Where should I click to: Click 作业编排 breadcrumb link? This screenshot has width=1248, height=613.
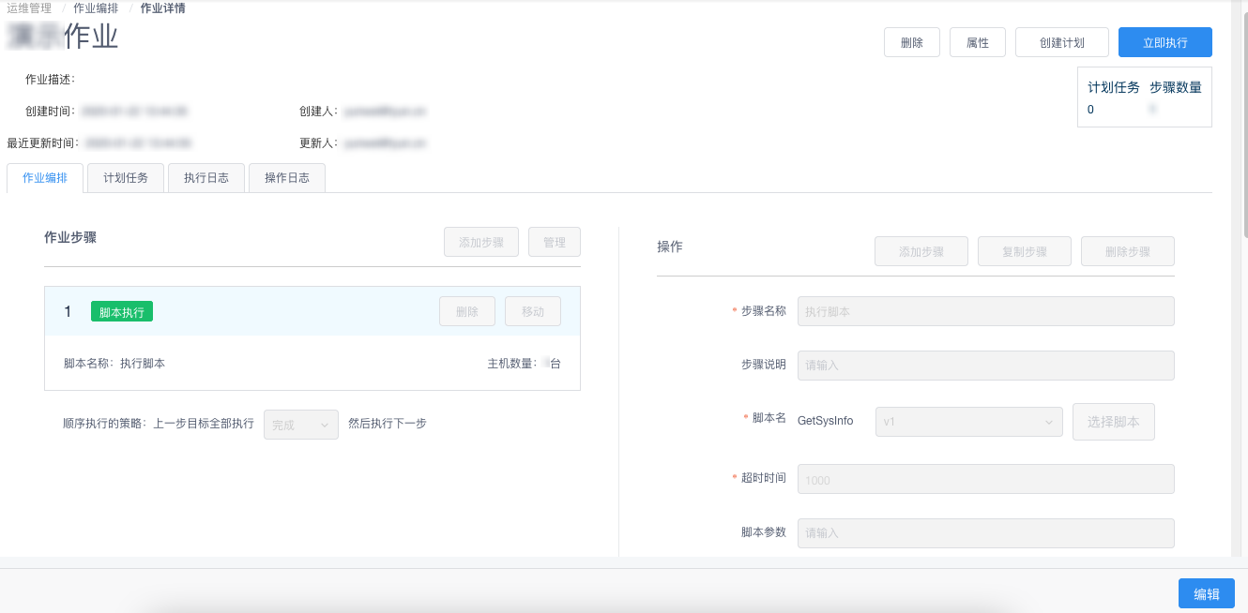tap(96, 8)
